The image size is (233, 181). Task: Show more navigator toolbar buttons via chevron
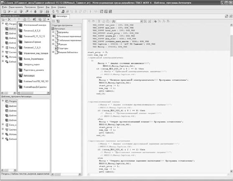coord(48,19)
